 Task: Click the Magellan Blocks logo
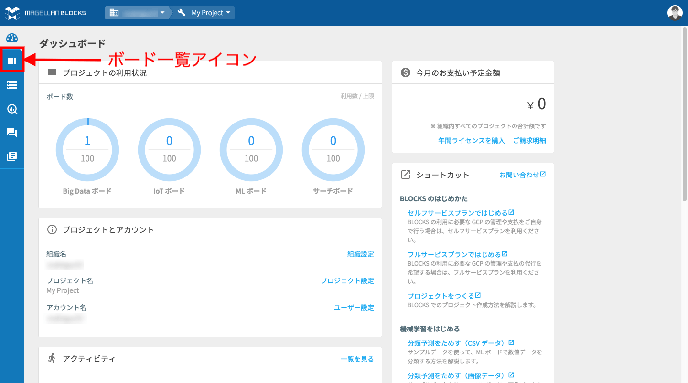coord(45,13)
